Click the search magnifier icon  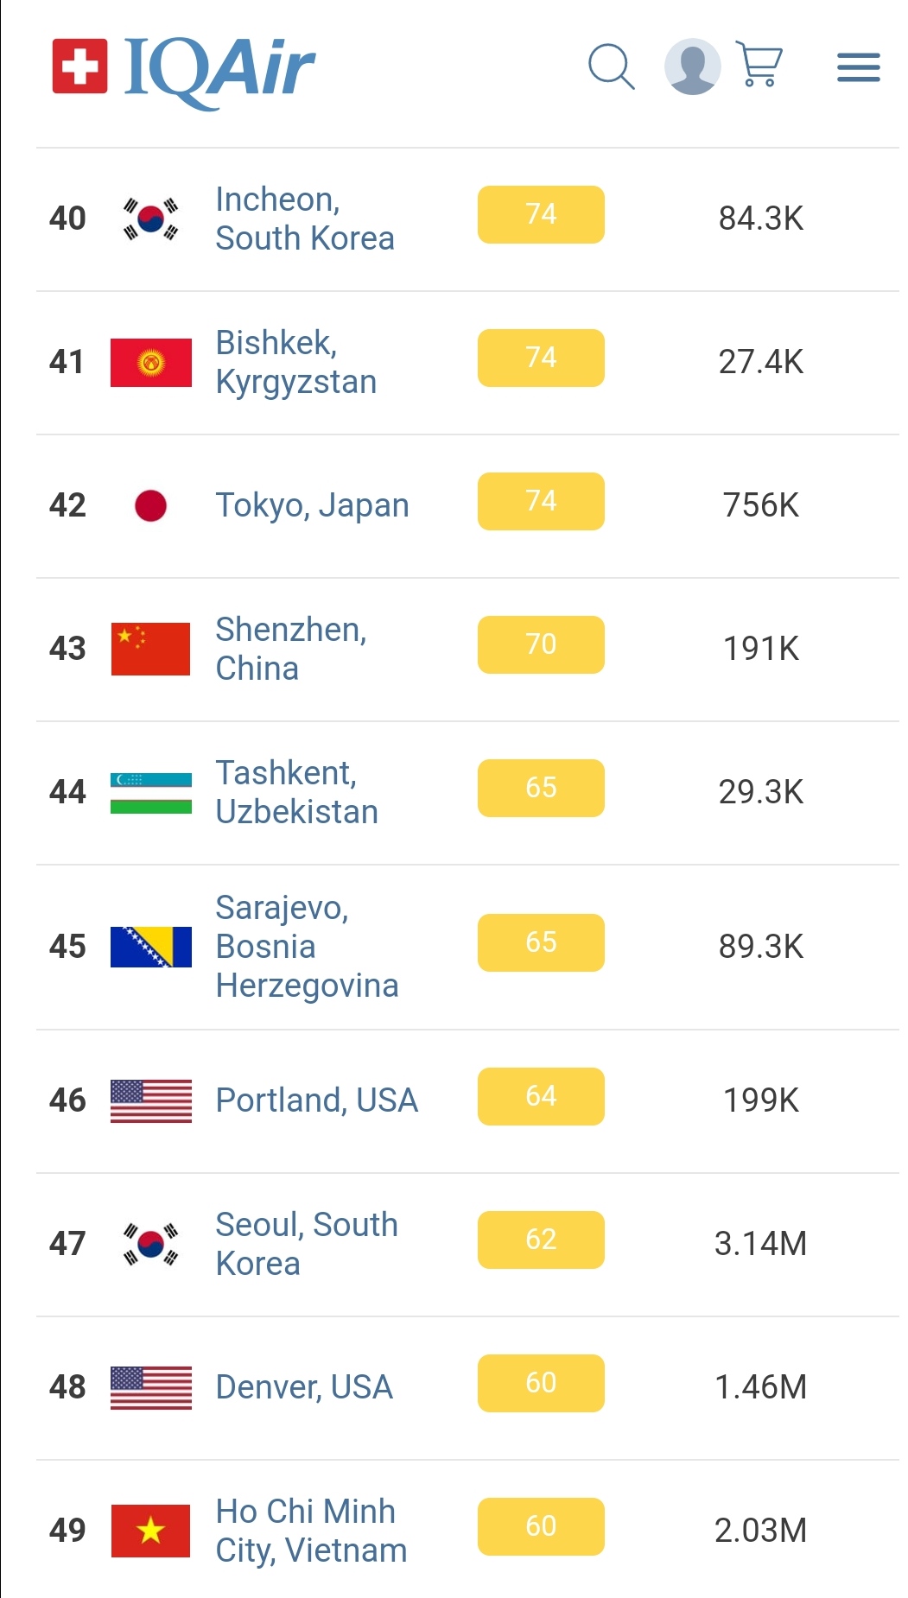[x=611, y=67]
